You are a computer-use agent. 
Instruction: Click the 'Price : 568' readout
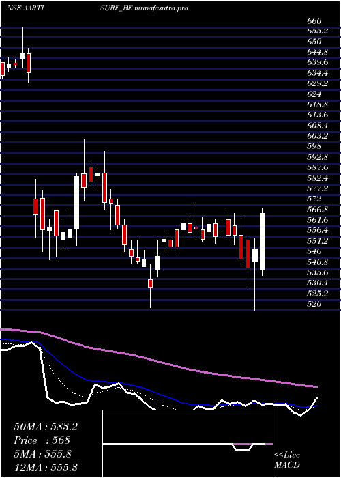click(x=42, y=440)
